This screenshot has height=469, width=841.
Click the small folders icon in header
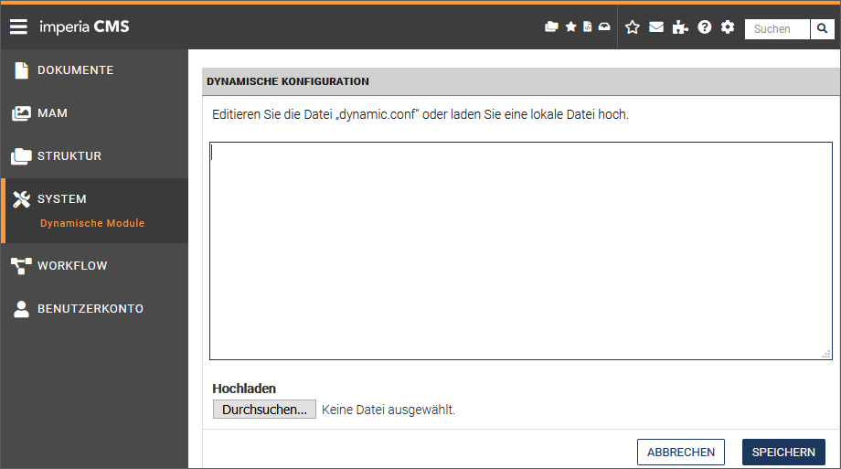(551, 27)
